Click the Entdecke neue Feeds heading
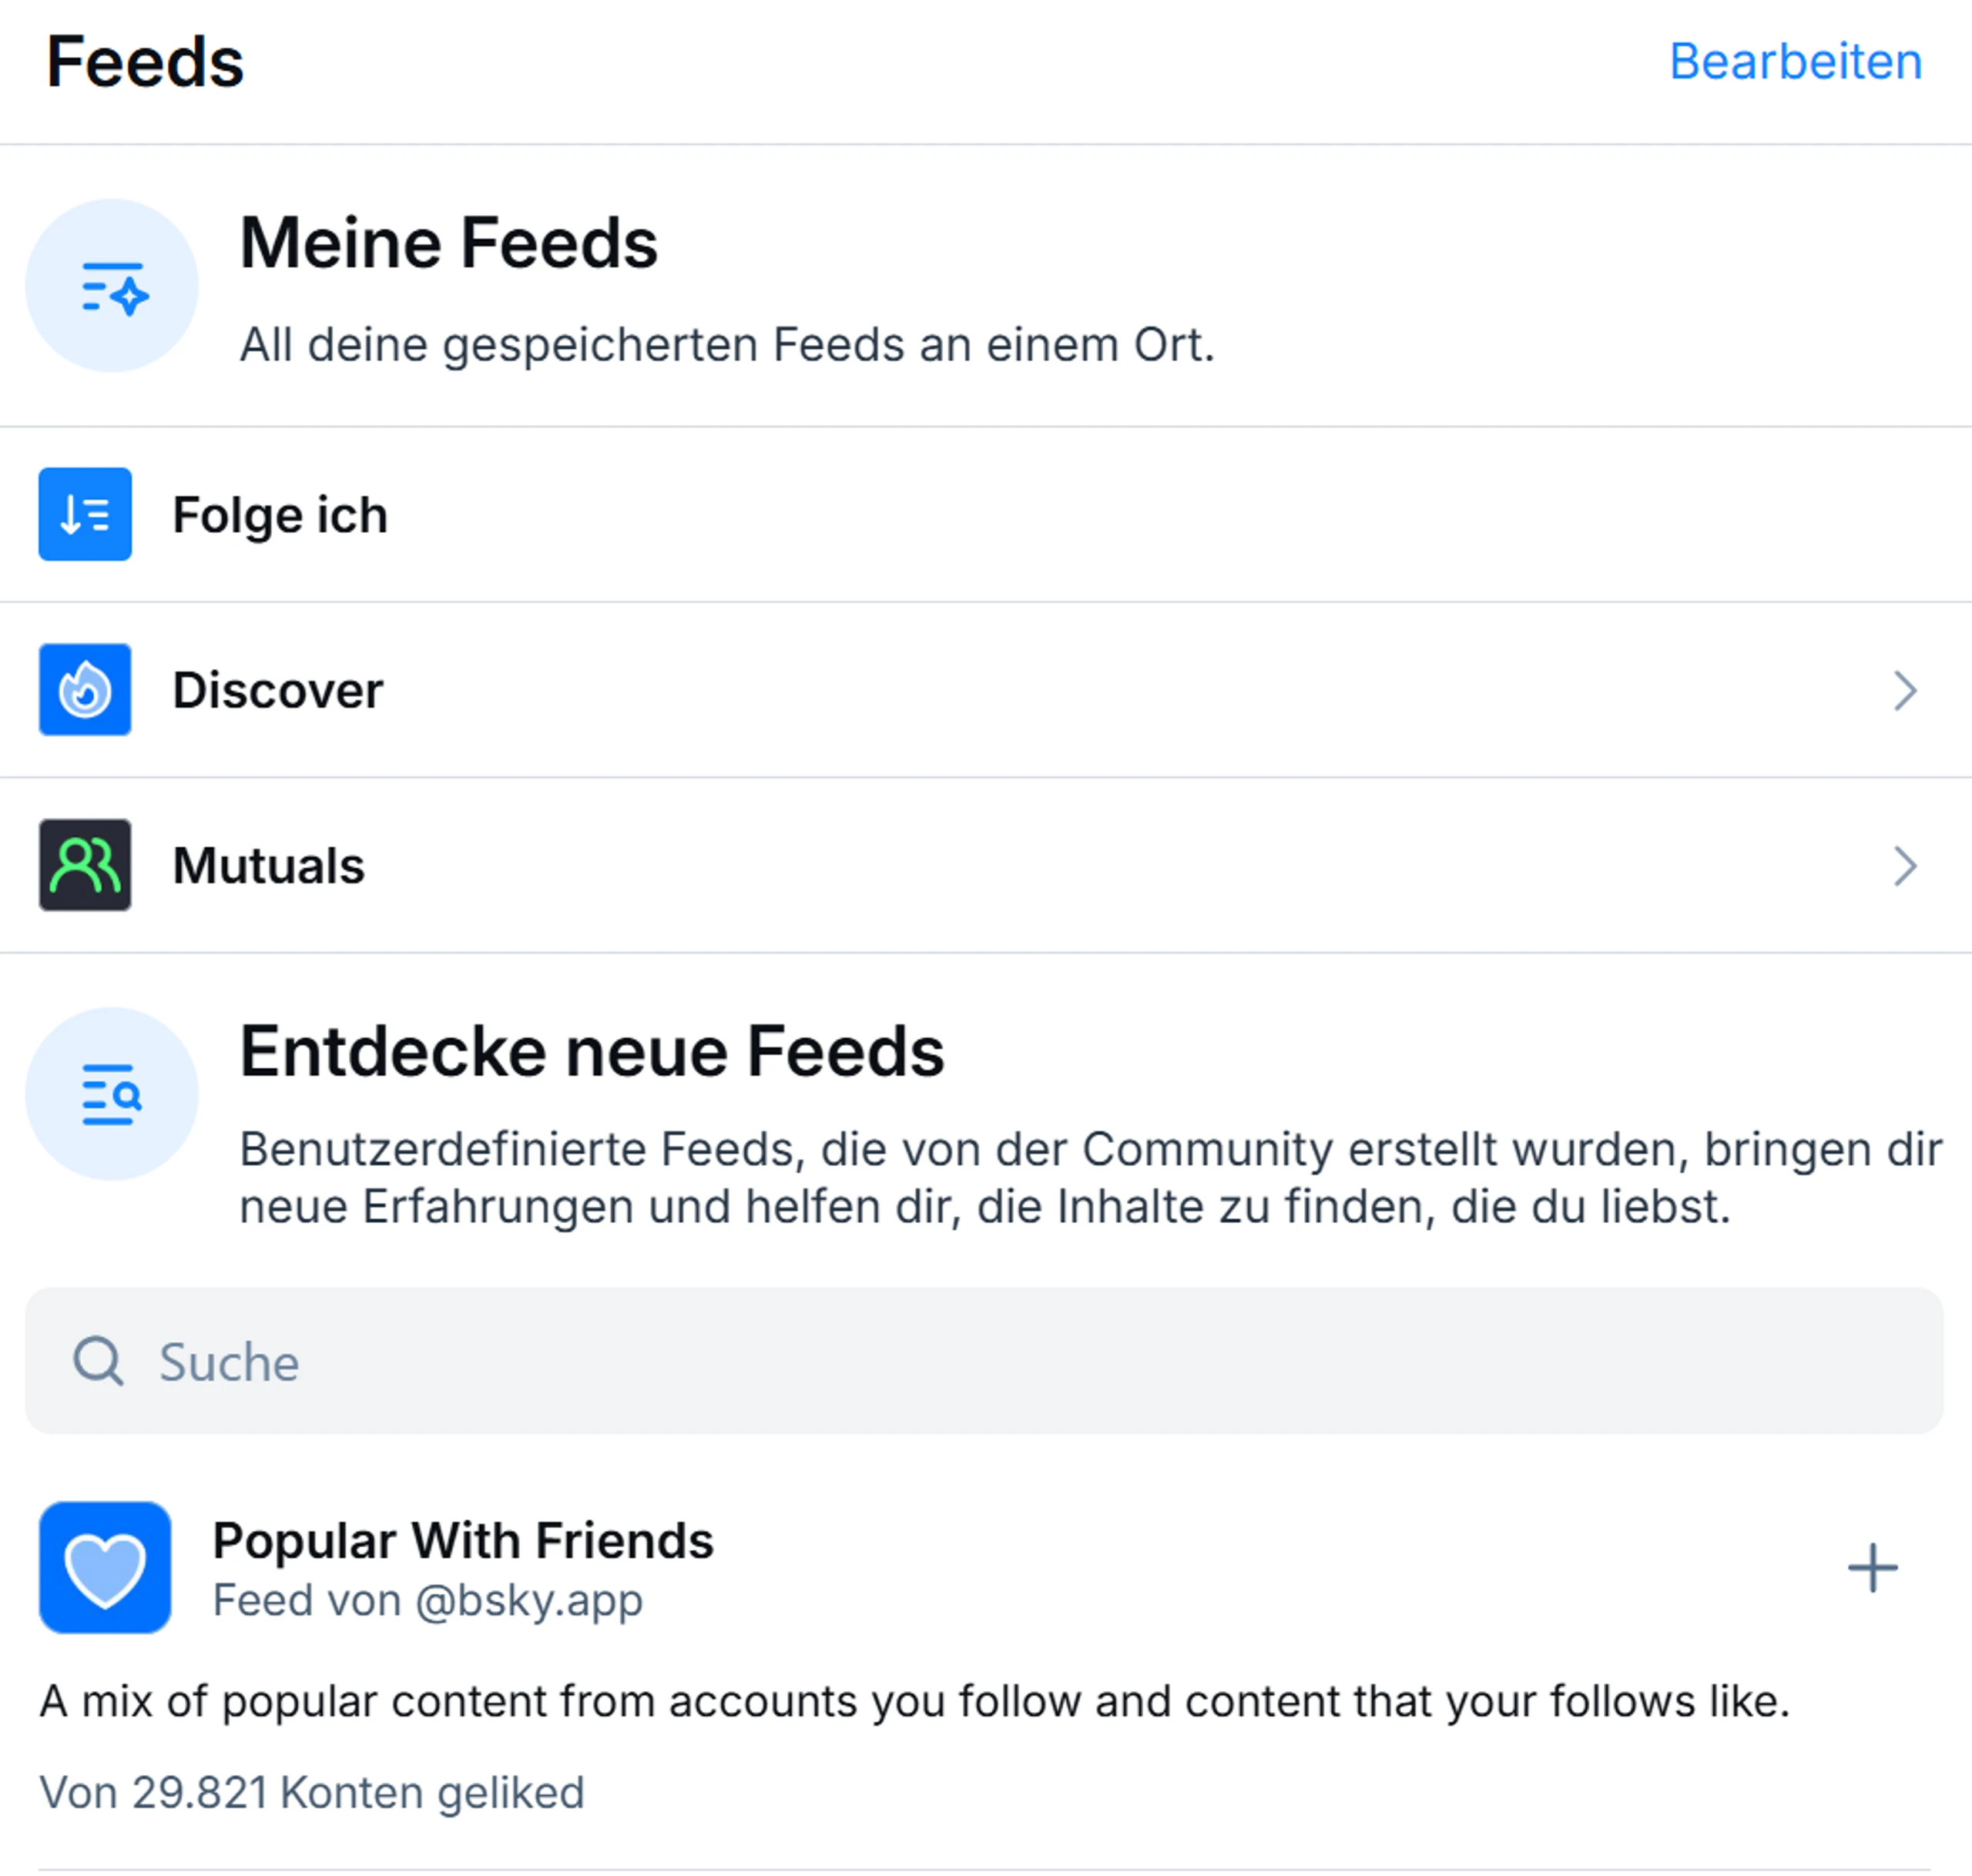Screen dimensions: 1972x1876 pos(592,1051)
